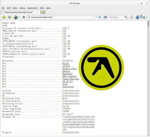Open the Bookmarks menu
The height and width of the screenshot is (137, 150).
point(32,8)
